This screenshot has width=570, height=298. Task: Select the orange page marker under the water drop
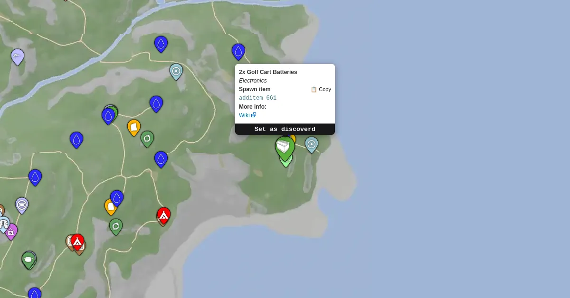(x=110, y=207)
